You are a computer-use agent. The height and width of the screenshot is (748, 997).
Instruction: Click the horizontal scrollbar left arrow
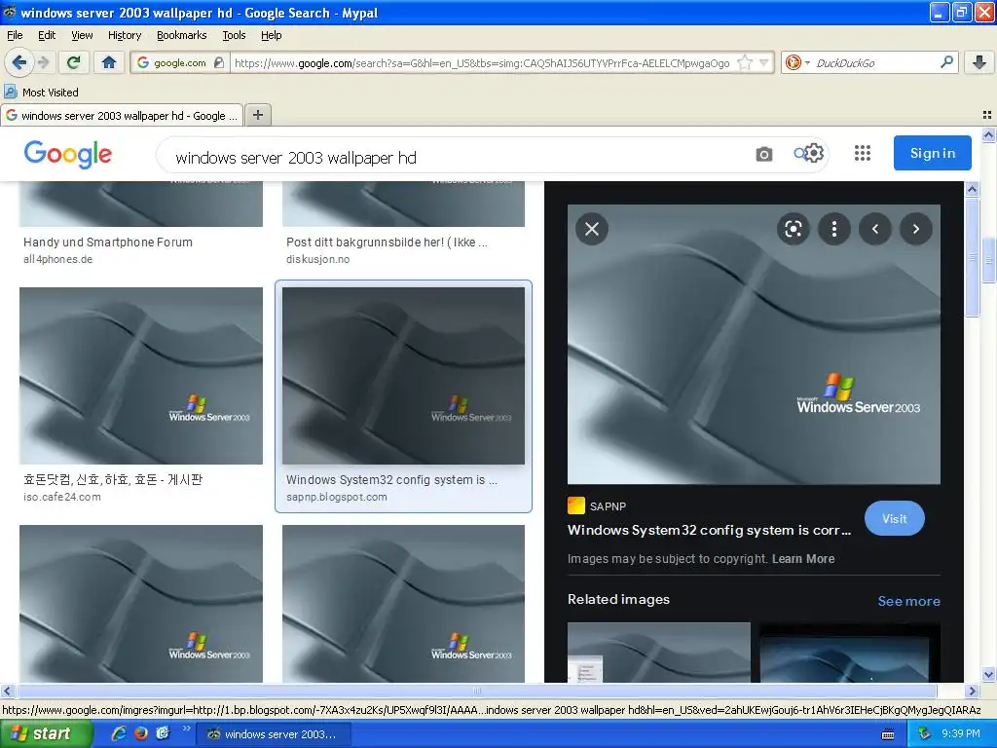[x=7, y=691]
